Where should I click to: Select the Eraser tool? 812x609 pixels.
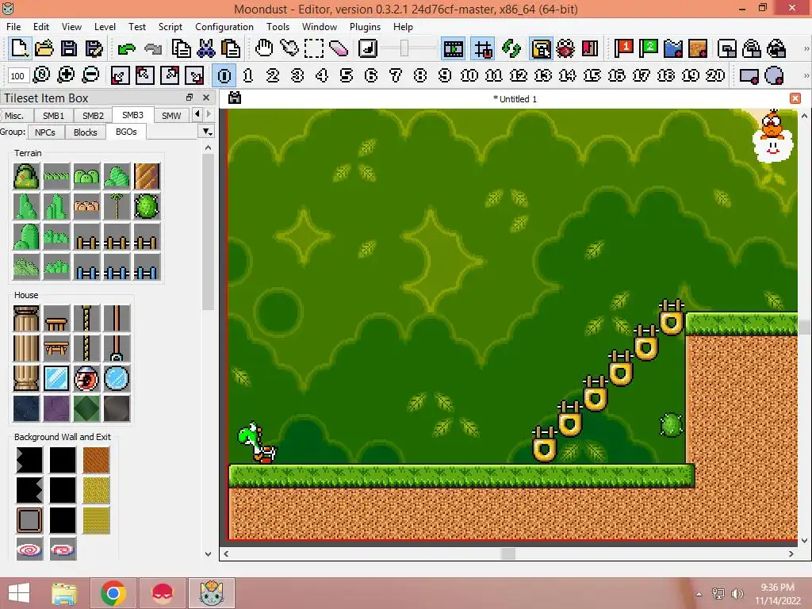point(339,48)
